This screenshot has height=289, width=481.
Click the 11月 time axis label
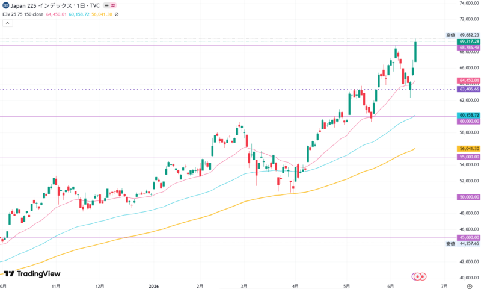point(56,286)
